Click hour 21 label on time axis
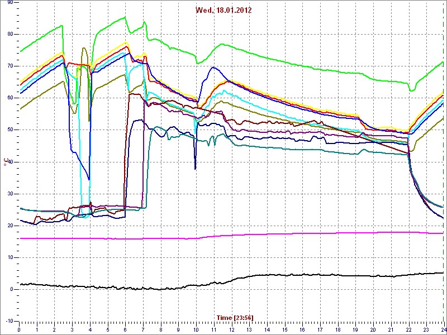The image size is (447, 335). tap(391, 329)
